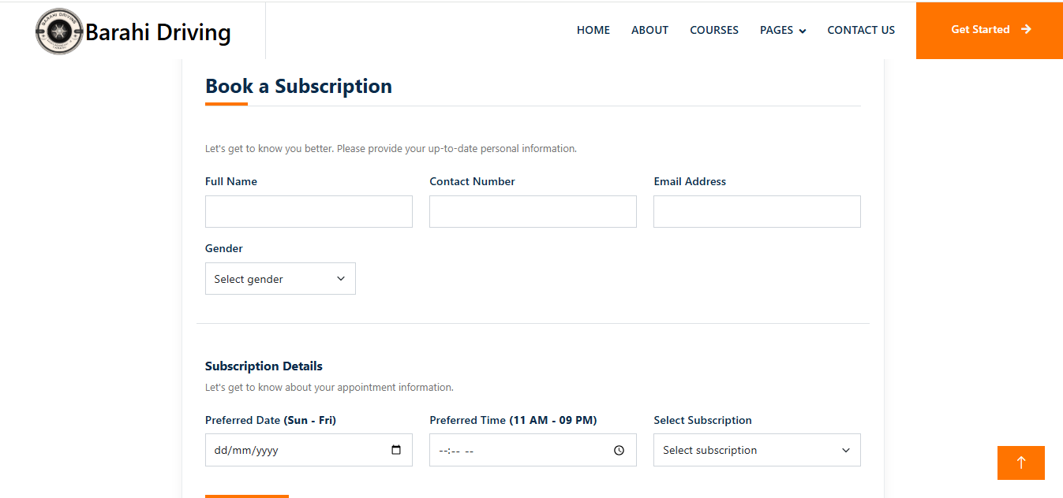
Task: Click inside the Full Name field
Action: click(308, 211)
